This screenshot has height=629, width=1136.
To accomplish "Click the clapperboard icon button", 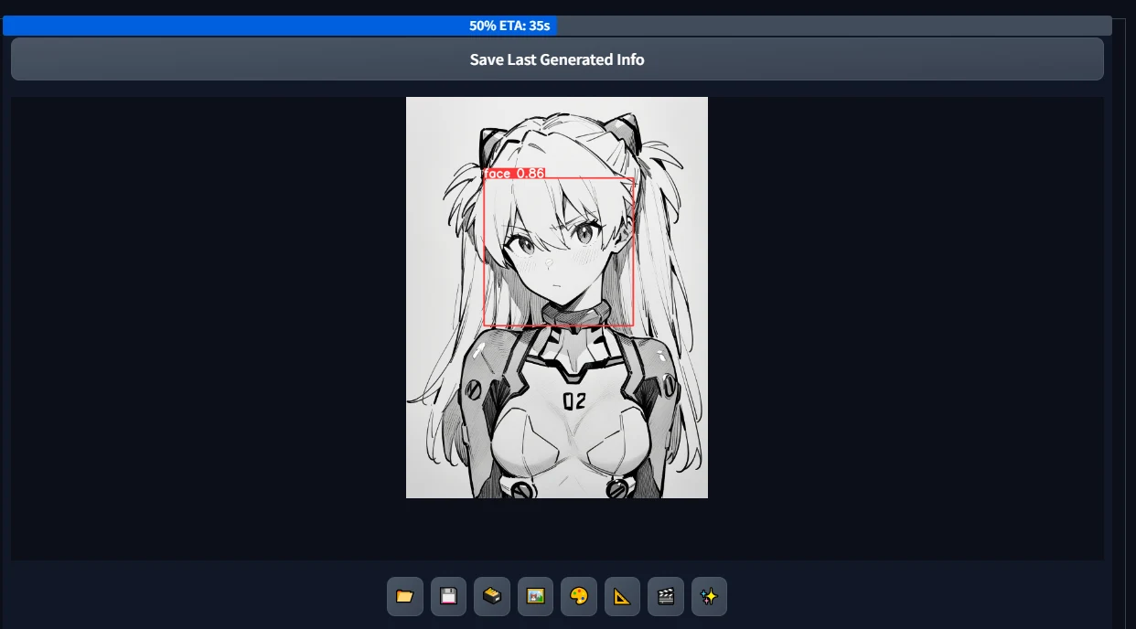I will tap(666, 596).
